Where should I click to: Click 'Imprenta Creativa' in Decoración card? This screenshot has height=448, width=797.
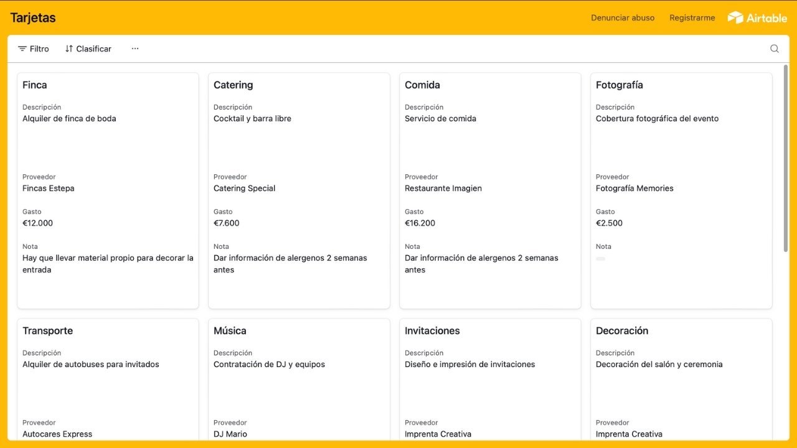click(x=629, y=434)
